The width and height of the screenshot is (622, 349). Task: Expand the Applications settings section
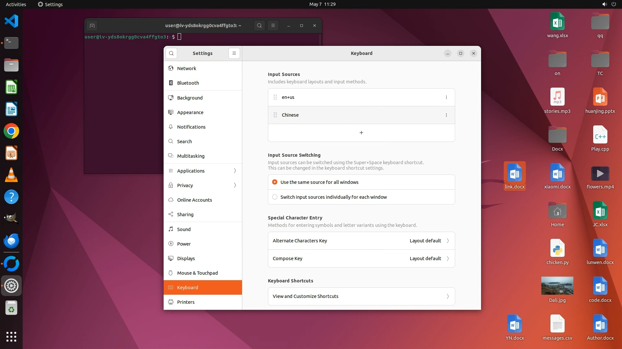tap(203, 171)
